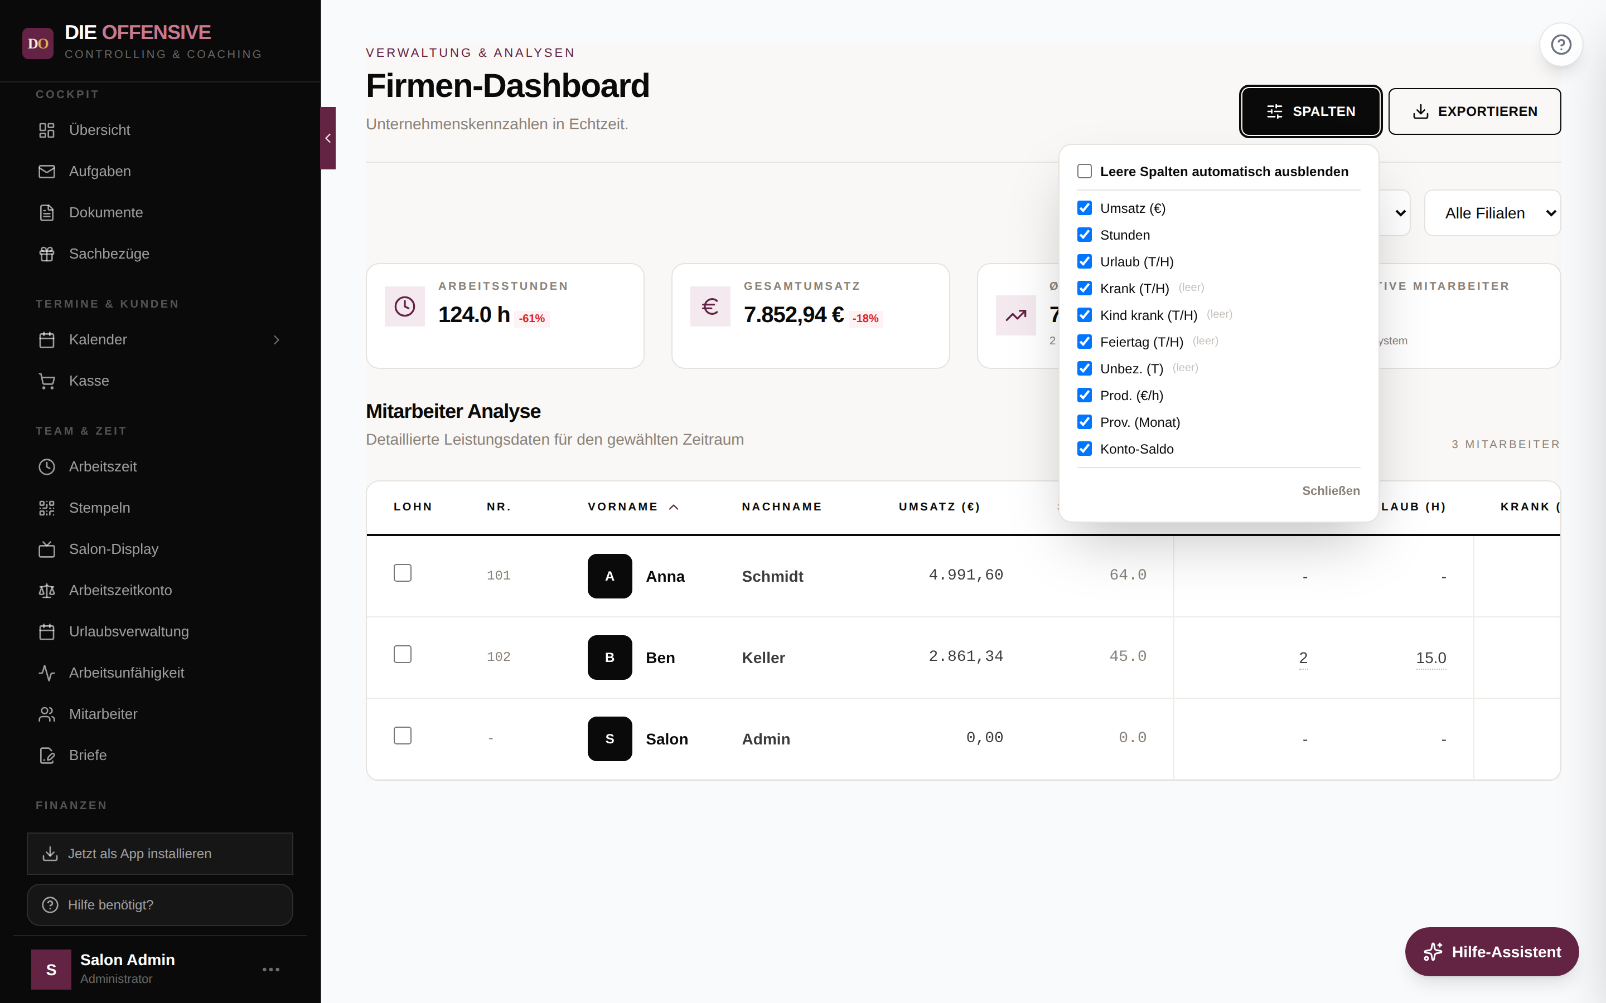Uncheck the Prov. (Monat) column
This screenshot has width=1606, height=1003.
1085,422
